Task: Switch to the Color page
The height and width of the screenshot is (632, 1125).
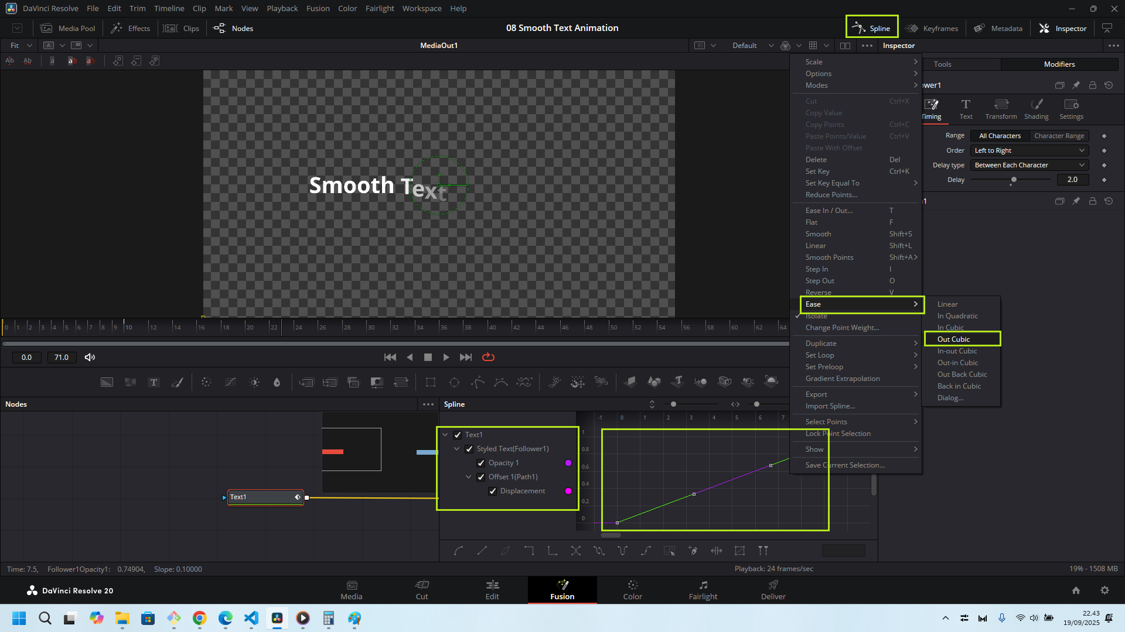Action: [632, 589]
